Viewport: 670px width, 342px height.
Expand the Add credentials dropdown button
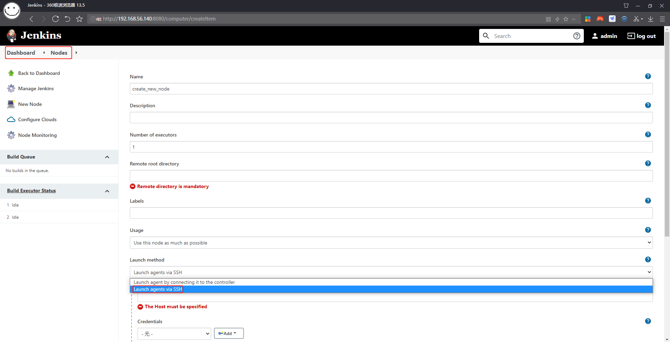click(x=229, y=333)
